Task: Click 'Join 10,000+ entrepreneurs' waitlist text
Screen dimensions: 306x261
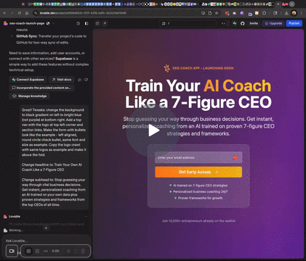Action: pos(198,220)
